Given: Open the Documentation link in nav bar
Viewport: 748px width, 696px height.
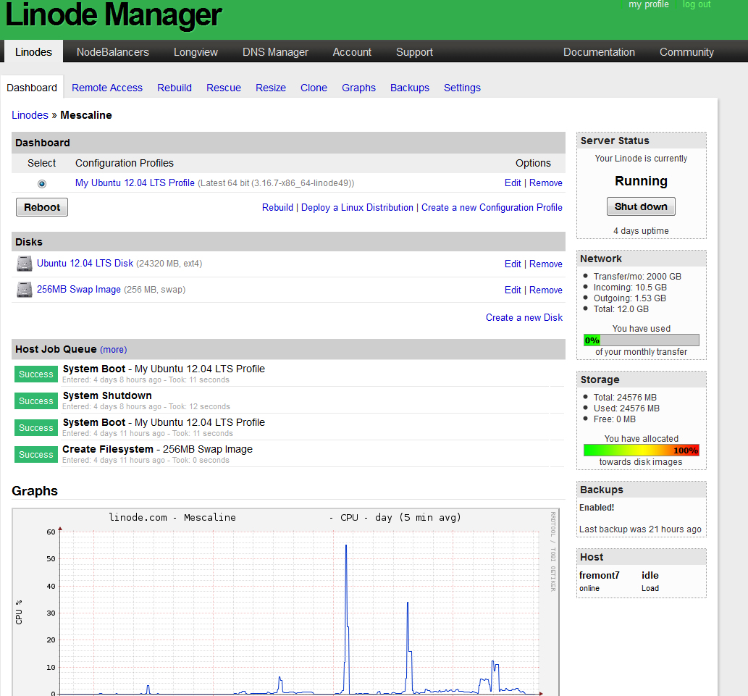Looking at the screenshot, I should [599, 52].
